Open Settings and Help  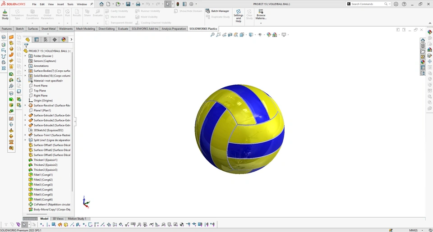click(238, 16)
